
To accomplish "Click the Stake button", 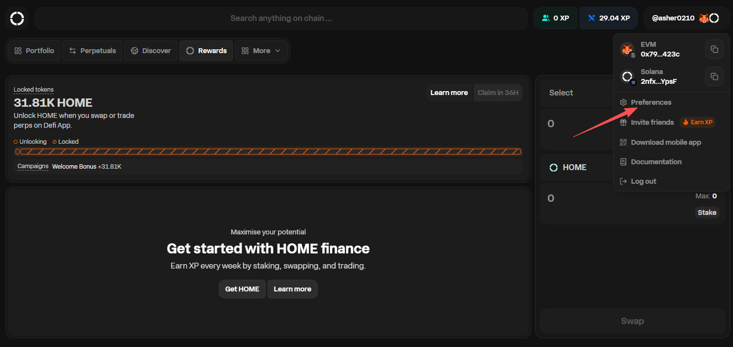I will click(x=707, y=212).
